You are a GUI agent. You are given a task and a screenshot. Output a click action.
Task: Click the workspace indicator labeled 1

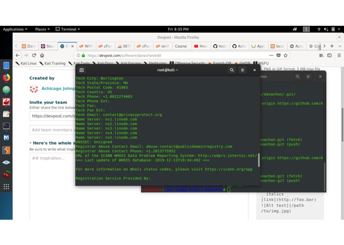pyautogui.click(x=306, y=29)
